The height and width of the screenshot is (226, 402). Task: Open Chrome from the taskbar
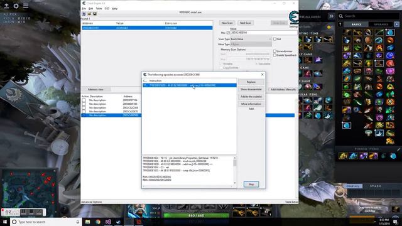pyautogui.click(x=98, y=222)
